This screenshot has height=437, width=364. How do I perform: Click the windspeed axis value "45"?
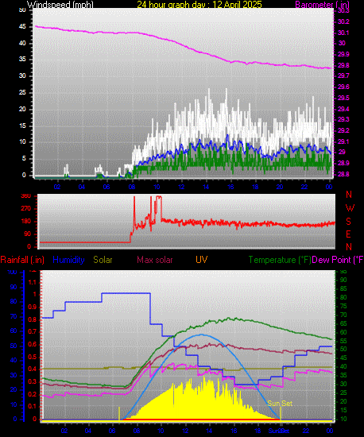click(x=22, y=27)
